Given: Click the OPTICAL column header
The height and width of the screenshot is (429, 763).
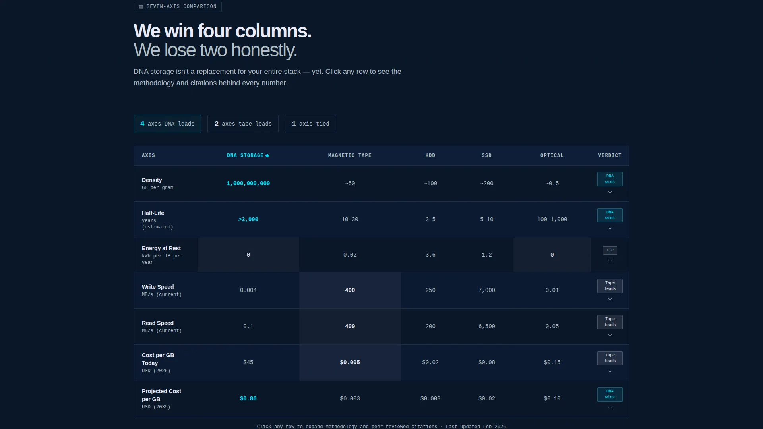Looking at the screenshot, I should click(x=552, y=156).
